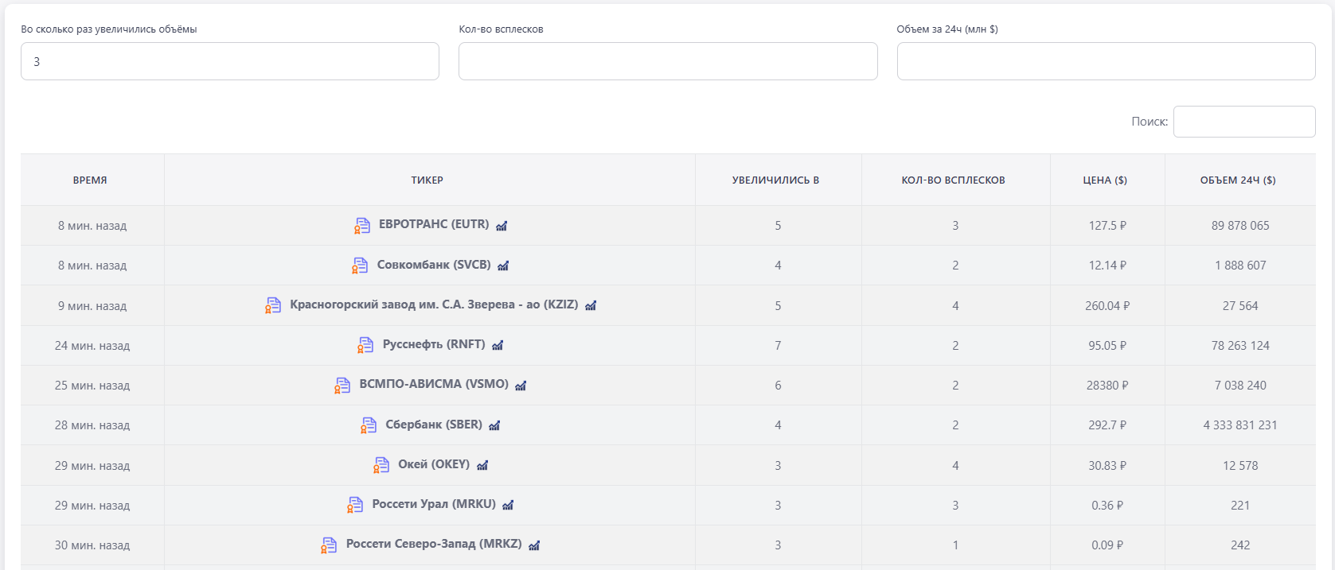
Task: Click the Объем за 24ч filter field
Action: (1105, 61)
